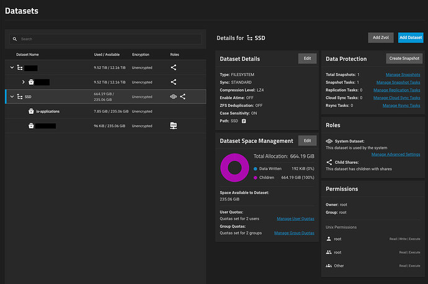The height and width of the screenshot is (284, 428).
Task: Click dataset icon in second 9.52 TiB row
Action: 31,82
